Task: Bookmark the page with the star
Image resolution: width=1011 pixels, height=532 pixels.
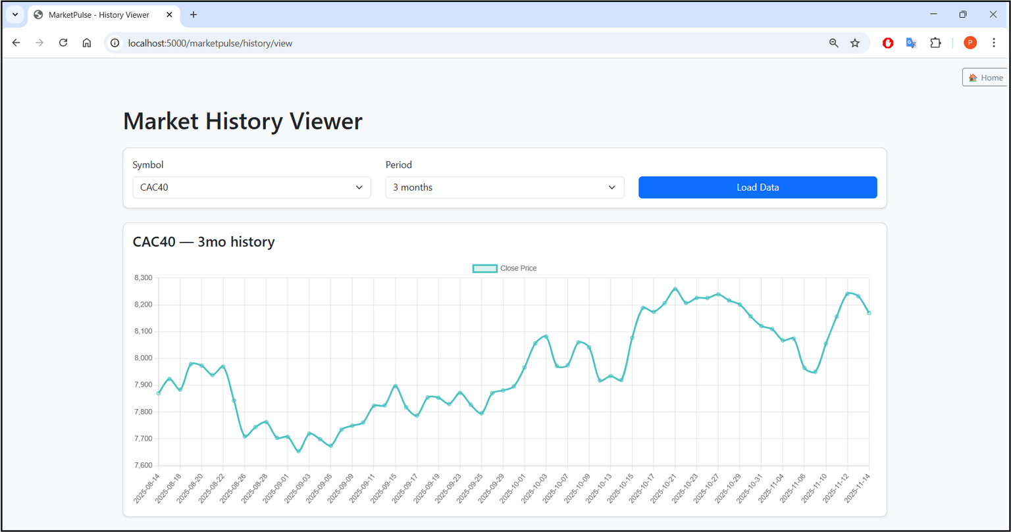Action: point(855,43)
